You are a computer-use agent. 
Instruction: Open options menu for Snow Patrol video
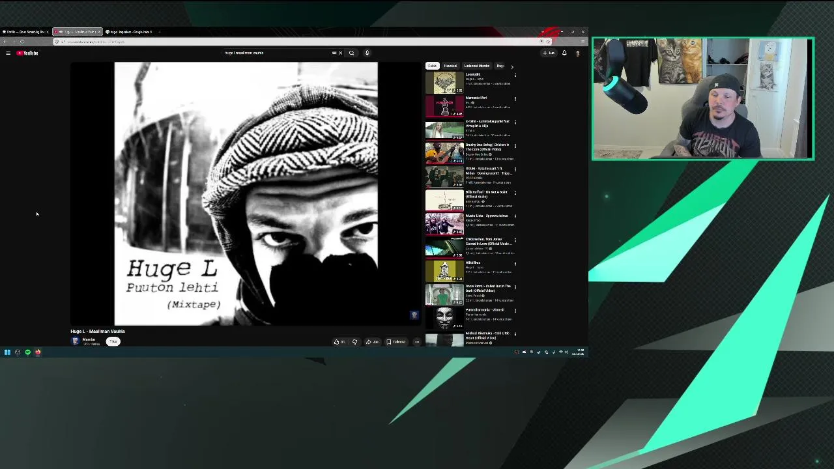tap(515, 287)
